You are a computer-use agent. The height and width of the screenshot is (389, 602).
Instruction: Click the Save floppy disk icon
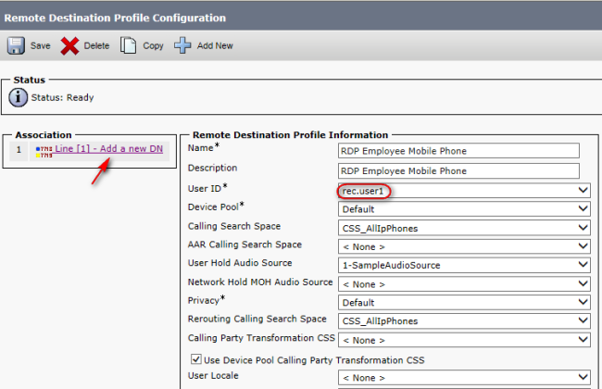(16, 45)
